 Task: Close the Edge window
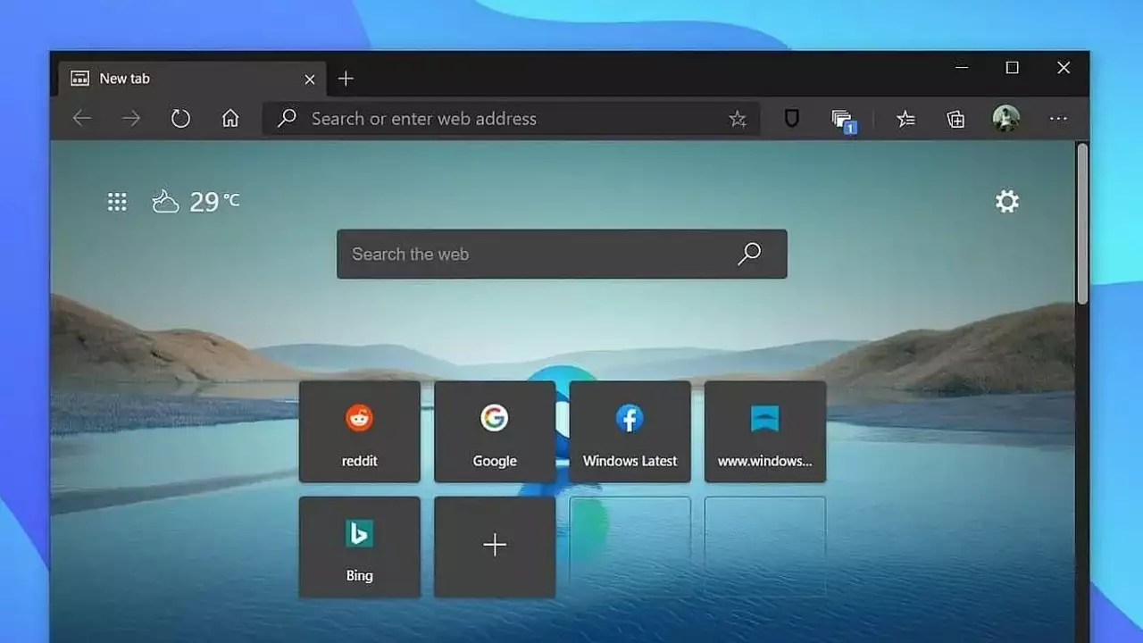(1064, 68)
